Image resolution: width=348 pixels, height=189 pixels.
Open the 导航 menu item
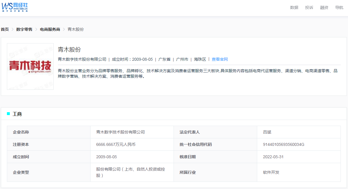point(339,7)
